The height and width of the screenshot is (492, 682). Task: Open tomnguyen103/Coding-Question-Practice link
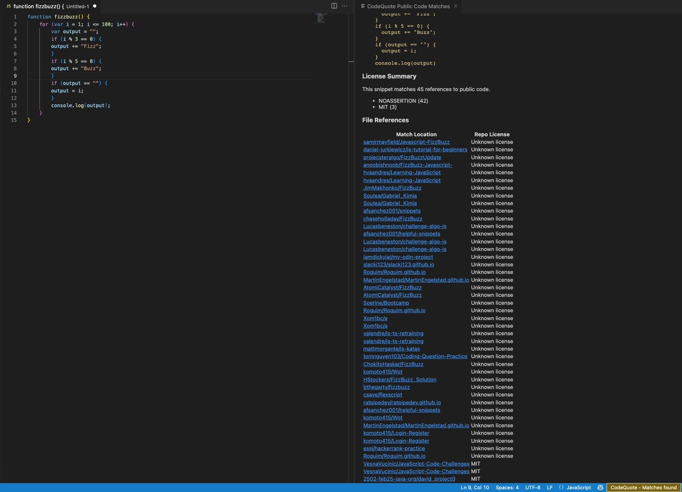tap(415, 356)
